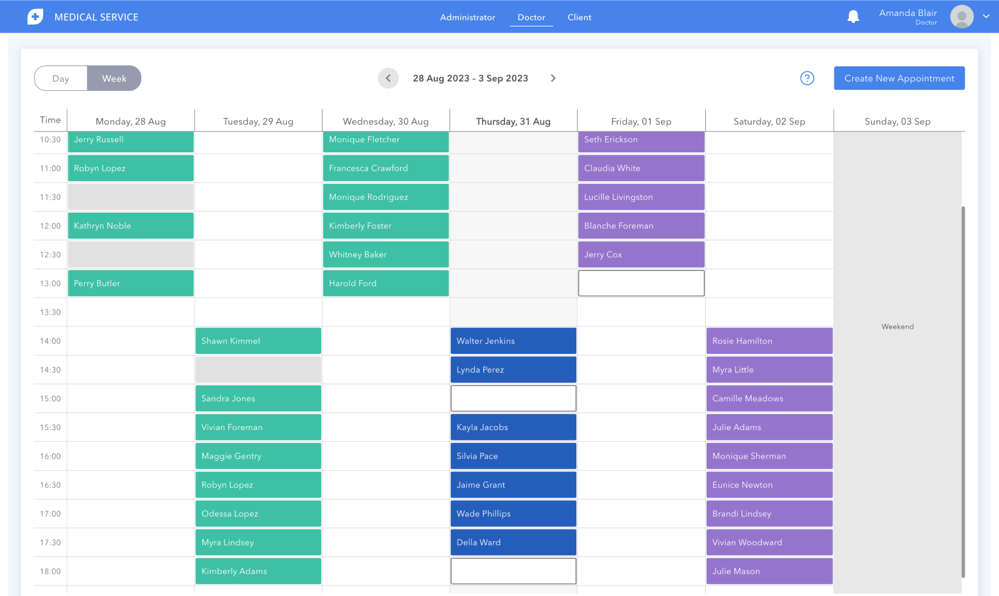This screenshot has height=596, width=999.
Task: Go to previous week with left arrow
Action: [x=388, y=78]
